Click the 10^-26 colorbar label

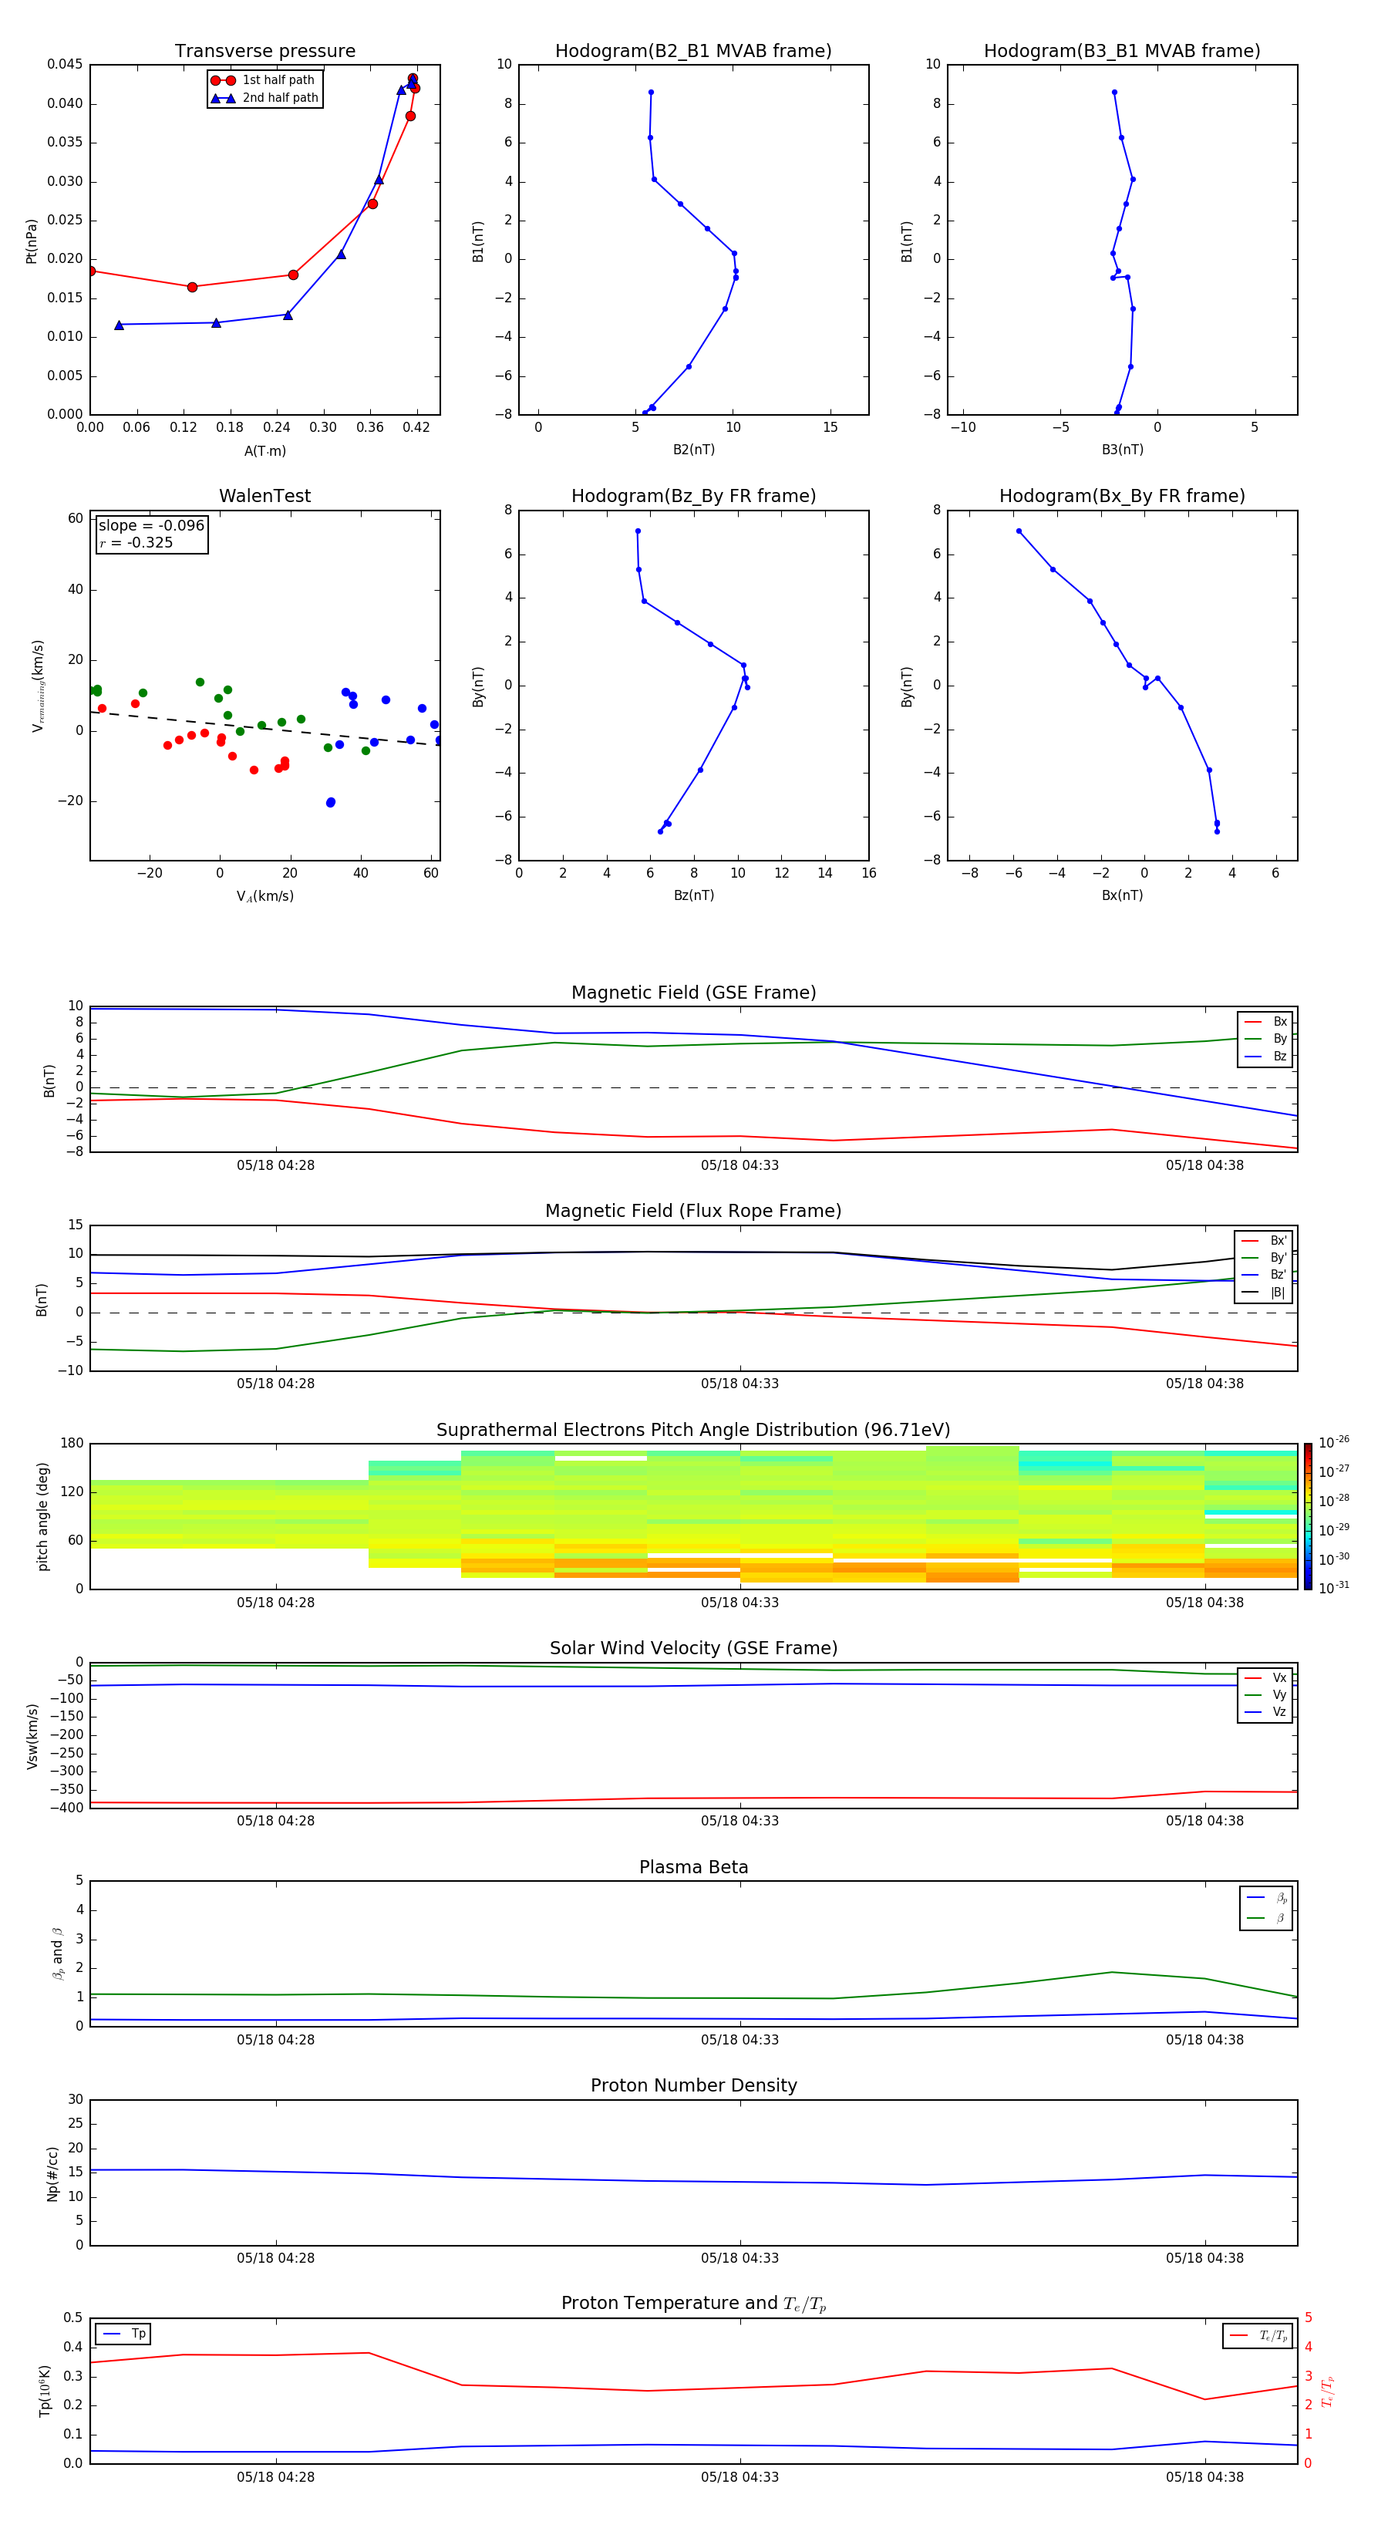tap(1334, 1442)
